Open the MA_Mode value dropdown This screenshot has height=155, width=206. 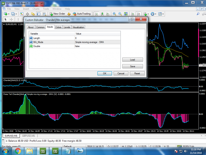pos(97,42)
